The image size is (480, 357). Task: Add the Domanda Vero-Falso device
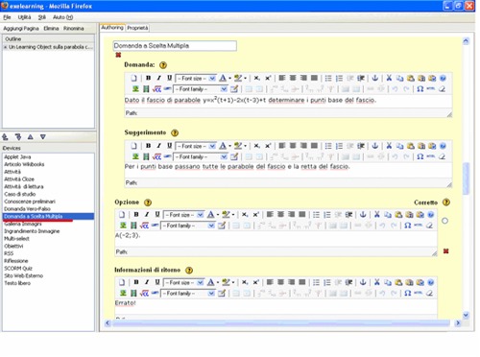click(27, 209)
